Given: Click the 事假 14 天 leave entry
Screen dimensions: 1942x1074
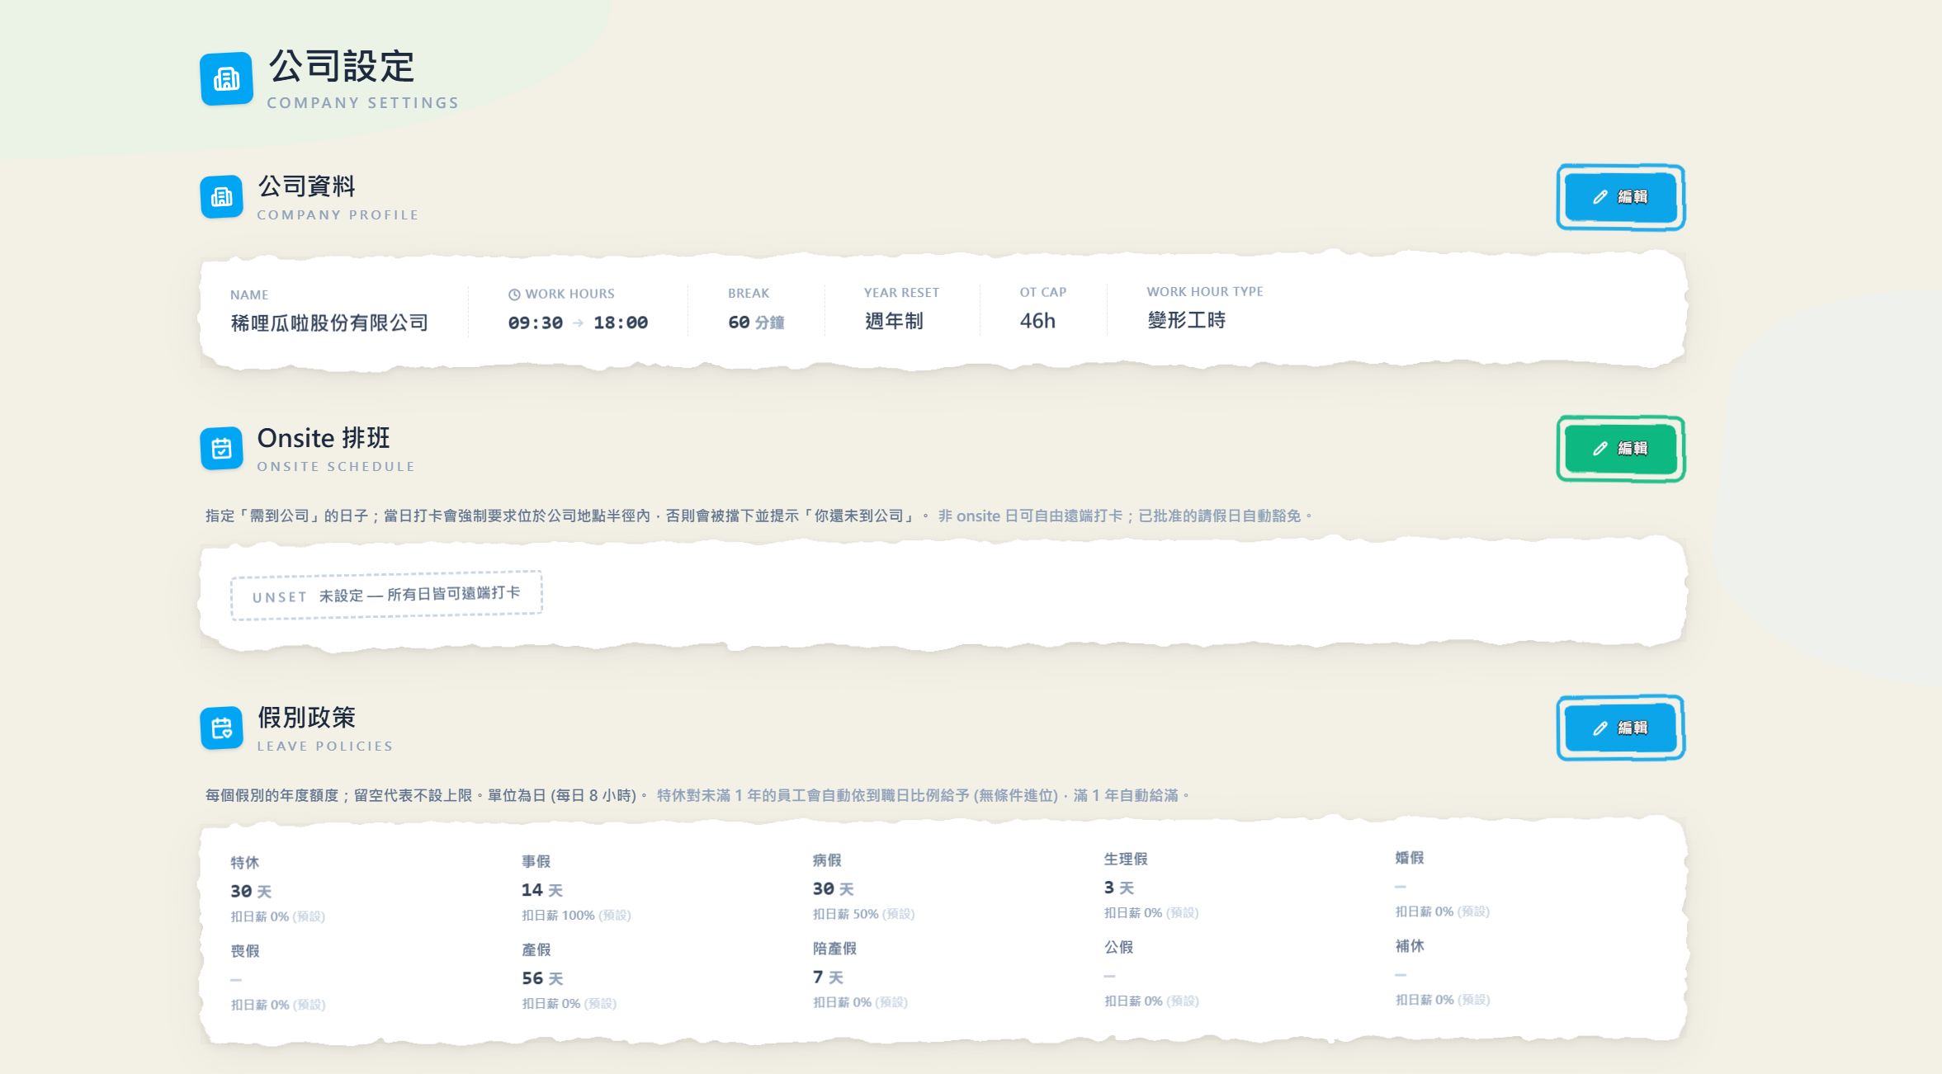Looking at the screenshot, I should [576, 888].
